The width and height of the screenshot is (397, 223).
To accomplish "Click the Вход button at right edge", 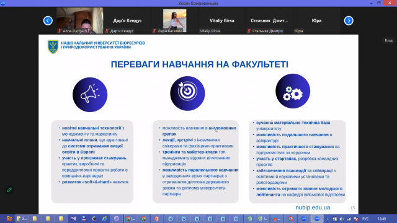I will pyautogui.click(x=389, y=40).
